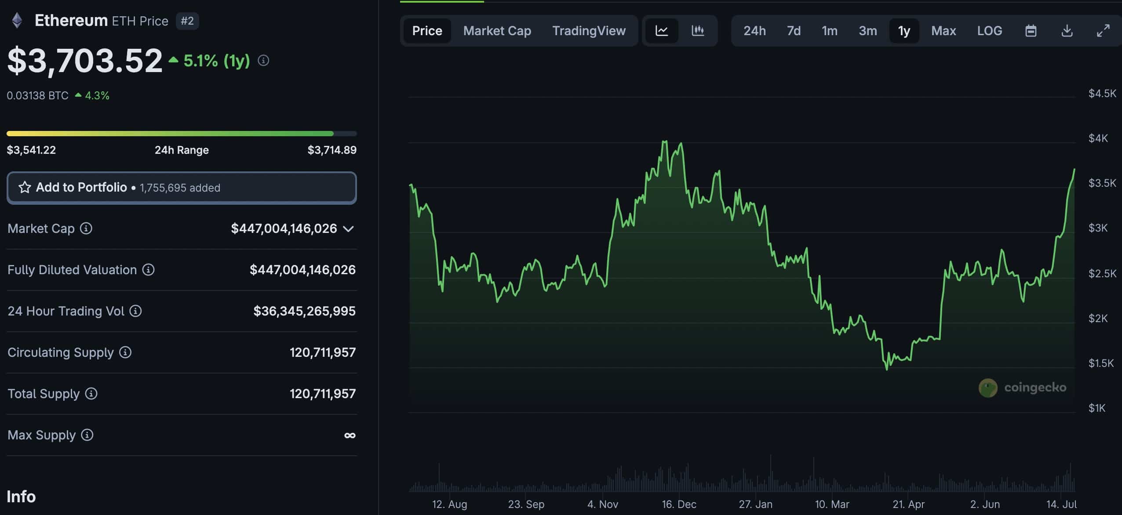Viewport: 1122px width, 515px height.
Task: Expand the chart to fullscreen
Action: pos(1104,31)
